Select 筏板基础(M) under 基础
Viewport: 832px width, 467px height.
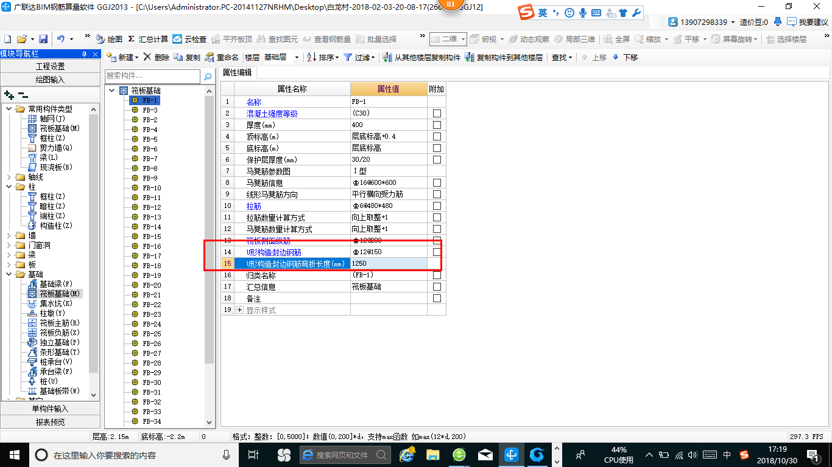(x=54, y=294)
